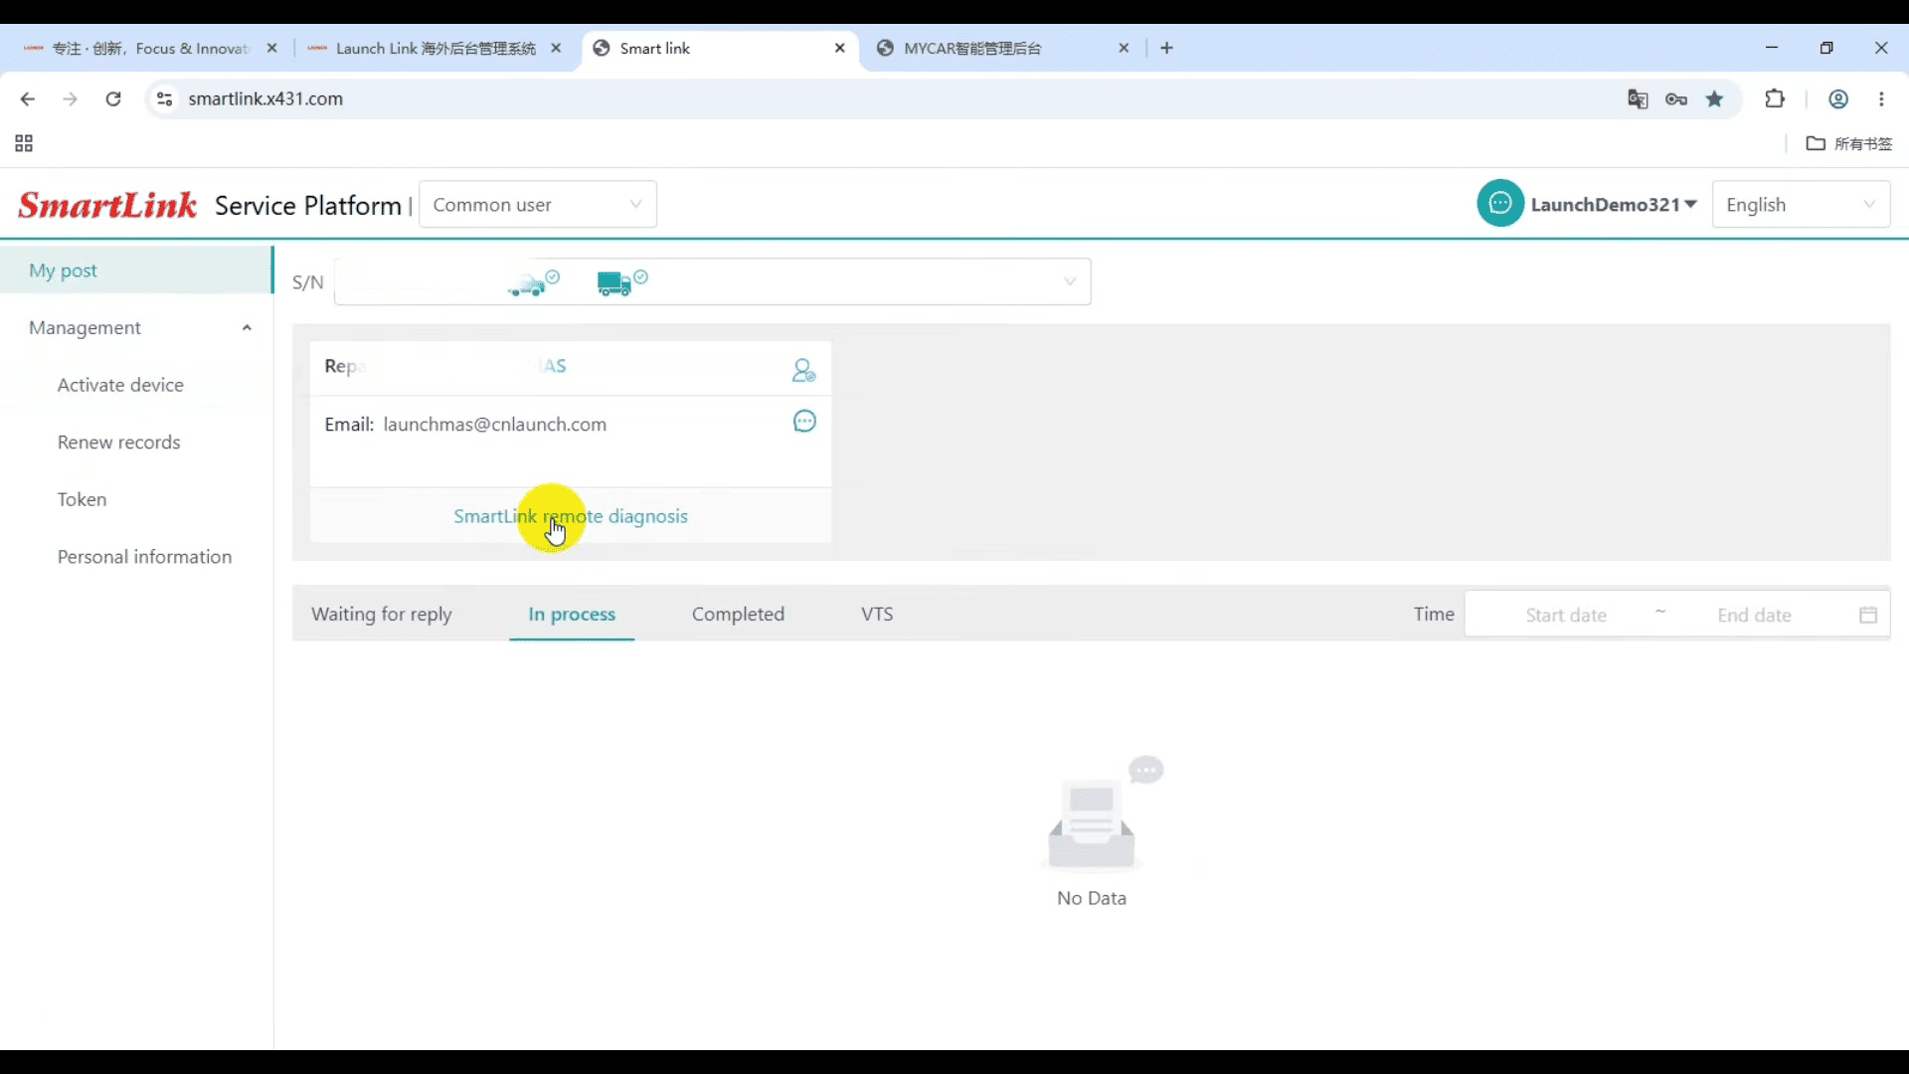Select the In process tab
The width and height of the screenshot is (1909, 1074).
[x=572, y=615]
